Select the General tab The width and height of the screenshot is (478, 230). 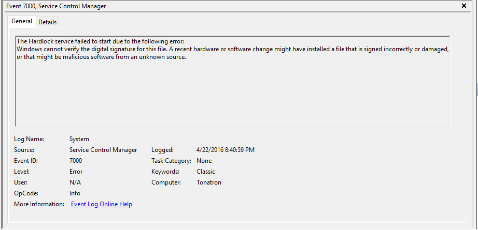point(22,21)
